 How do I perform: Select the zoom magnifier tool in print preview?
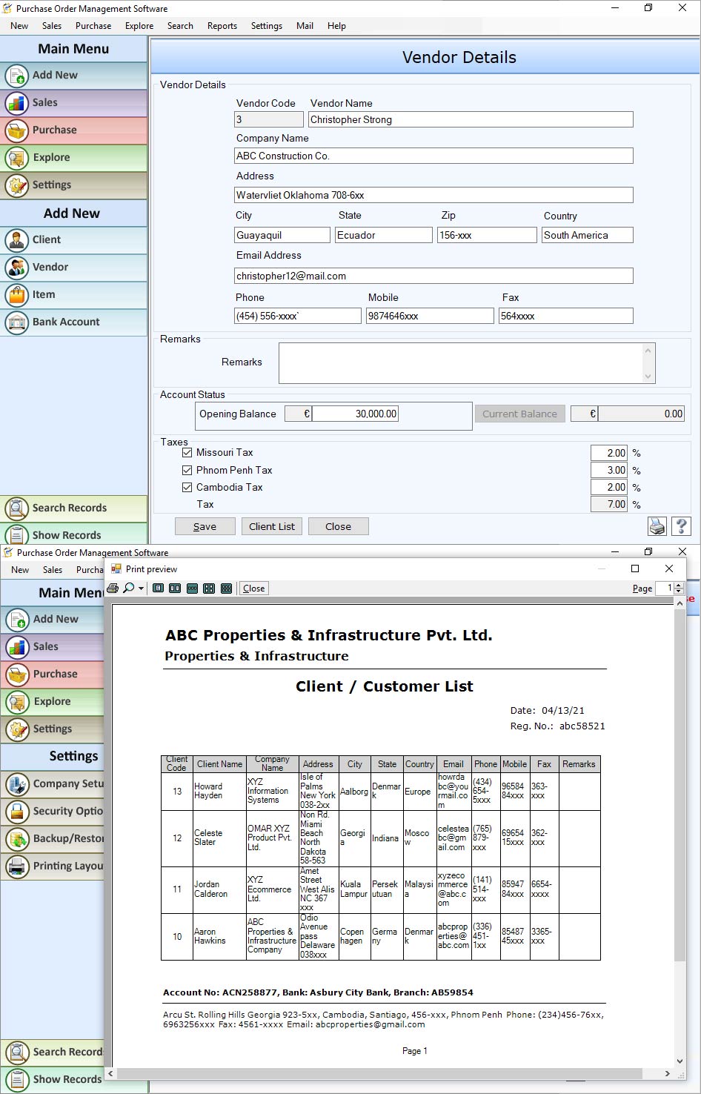click(127, 588)
